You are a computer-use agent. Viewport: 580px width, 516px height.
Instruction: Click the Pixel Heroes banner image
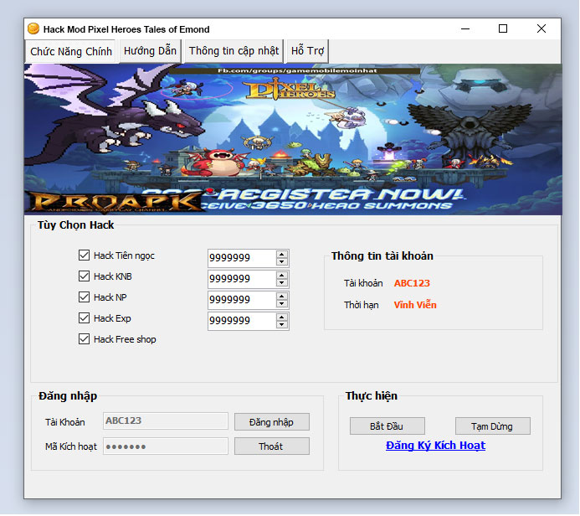click(x=291, y=139)
